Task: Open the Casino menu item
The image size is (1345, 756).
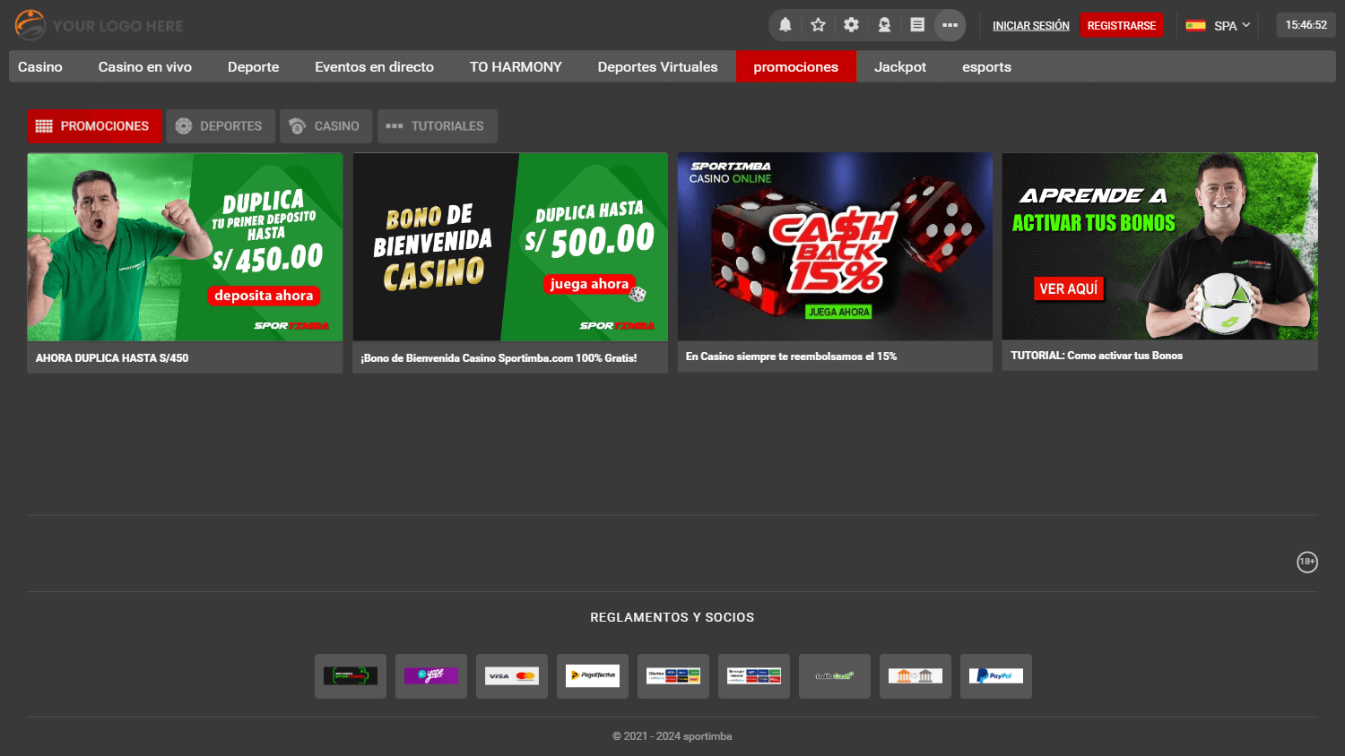Action: pos(40,66)
